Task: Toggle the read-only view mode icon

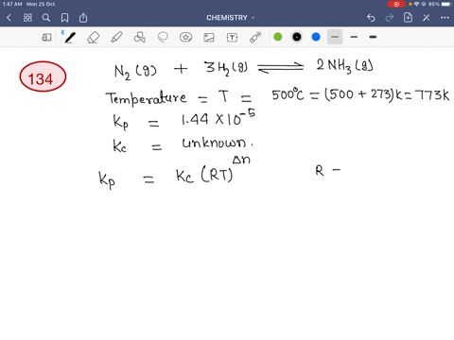Action: click(x=46, y=38)
